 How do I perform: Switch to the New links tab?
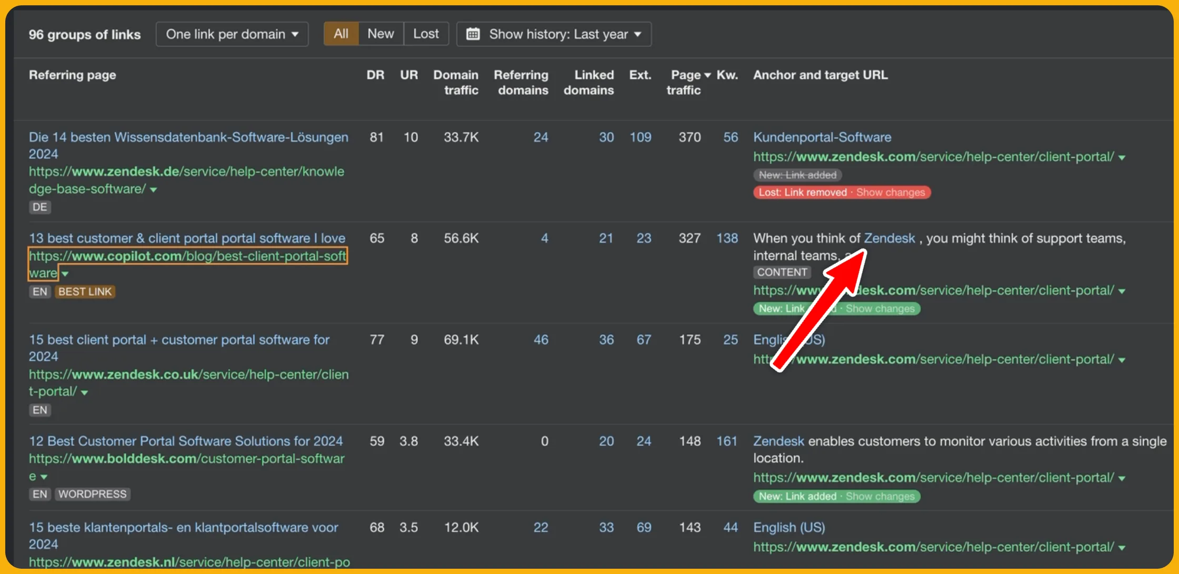[x=381, y=34]
